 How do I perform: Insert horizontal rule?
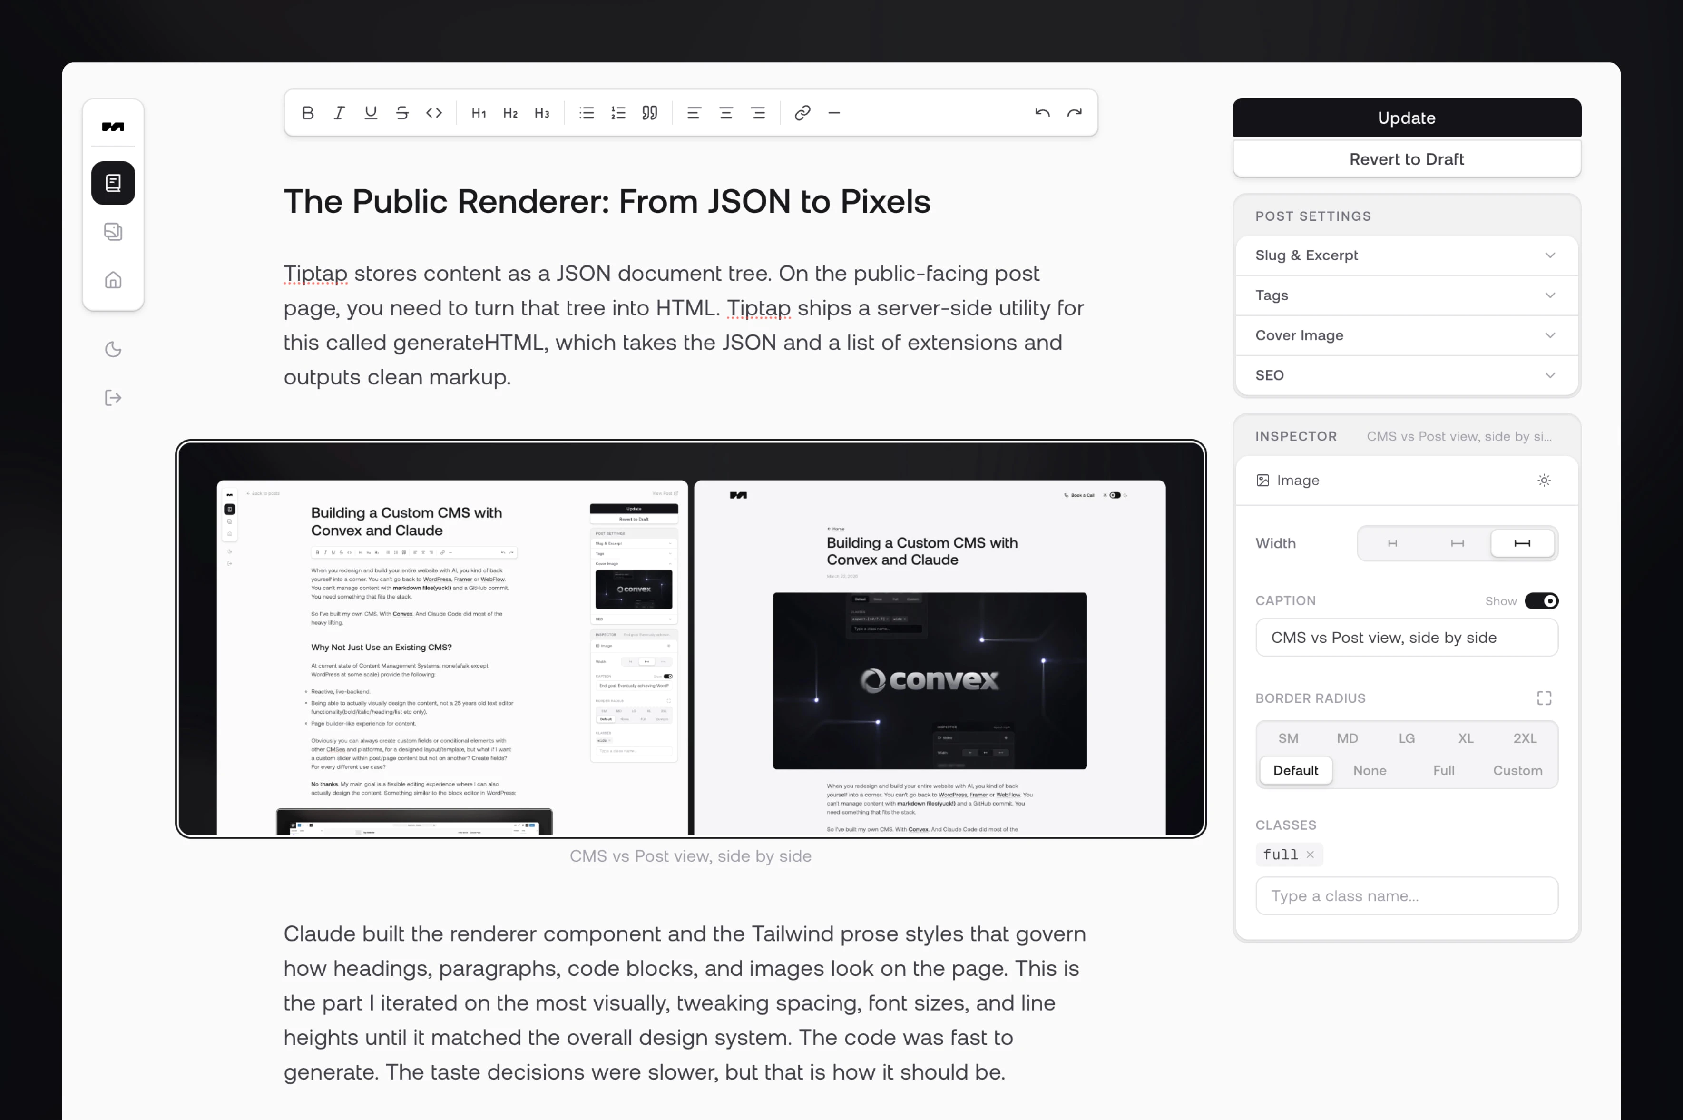[x=833, y=113]
